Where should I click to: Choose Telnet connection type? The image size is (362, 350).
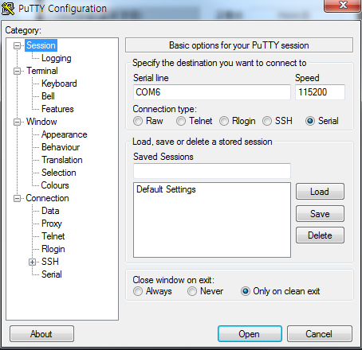[181, 121]
